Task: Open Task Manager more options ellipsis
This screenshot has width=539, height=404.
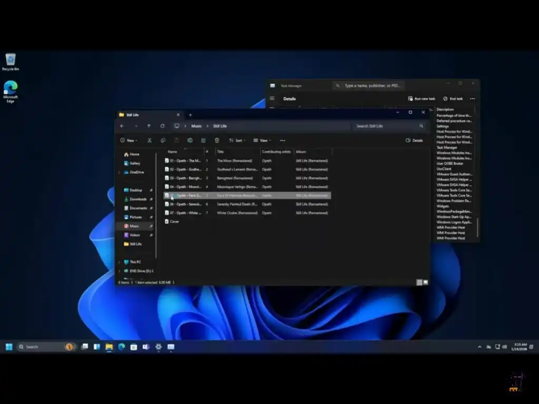Action: coord(473,98)
